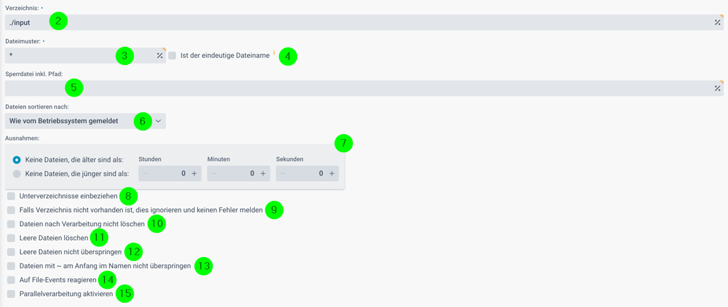Viewport: 728px width, 307px height.
Task: Select 'Keine Dateien, die jünger sind als' radio
Action: coord(17,173)
